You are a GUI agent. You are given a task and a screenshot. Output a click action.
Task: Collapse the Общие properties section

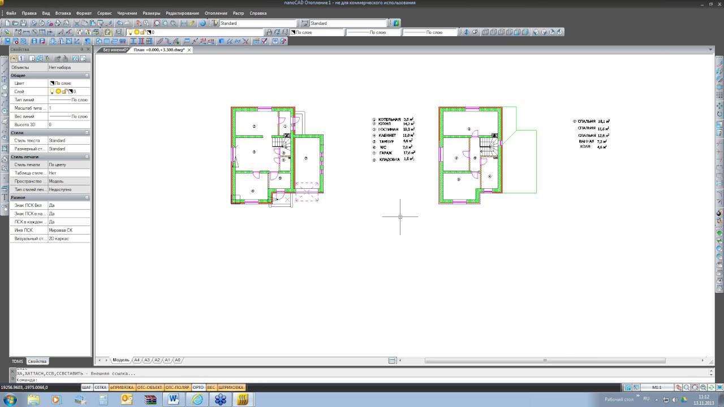[87, 75]
